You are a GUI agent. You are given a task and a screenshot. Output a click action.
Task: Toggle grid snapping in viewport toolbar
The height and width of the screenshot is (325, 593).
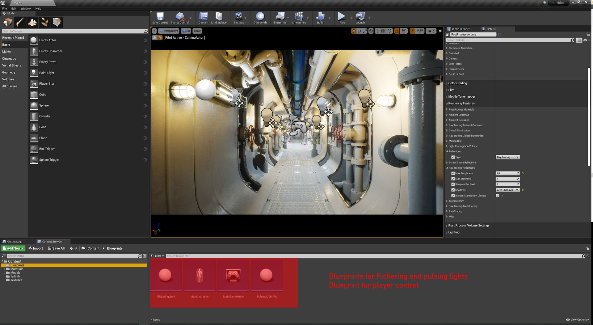click(x=383, y=31)
